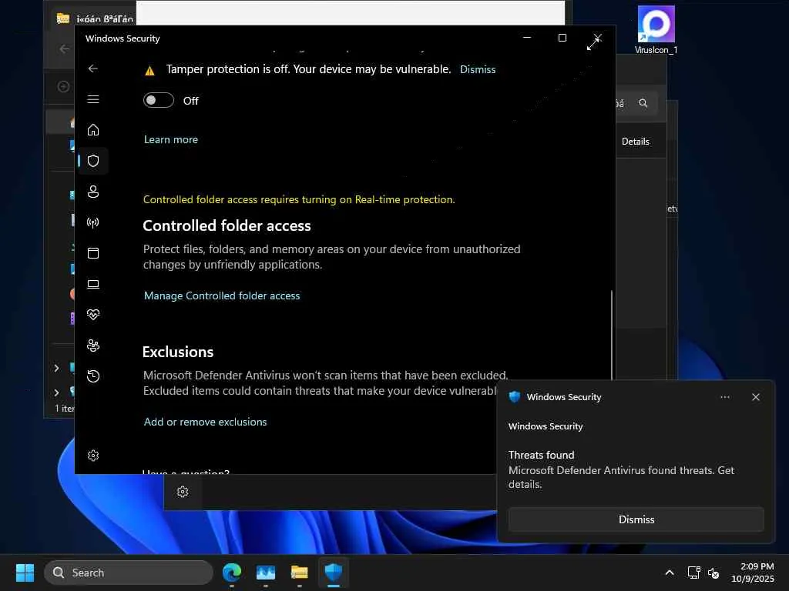
Task: Turn on the Tamper protection toggle
Action: (159, 101)
